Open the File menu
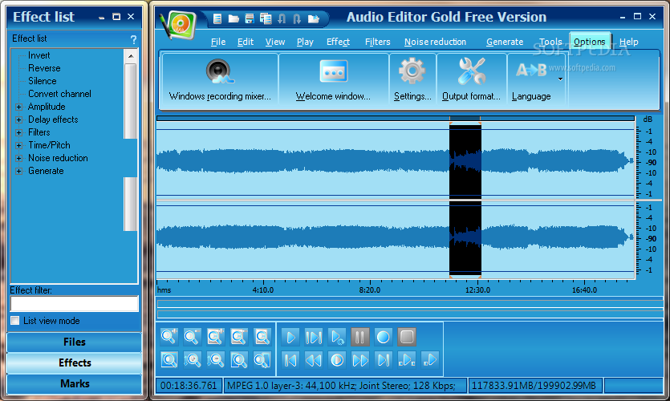Screen dimensions: 670x401 (218, 42)
